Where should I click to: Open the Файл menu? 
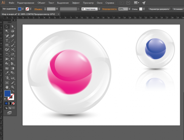[11, 3]
